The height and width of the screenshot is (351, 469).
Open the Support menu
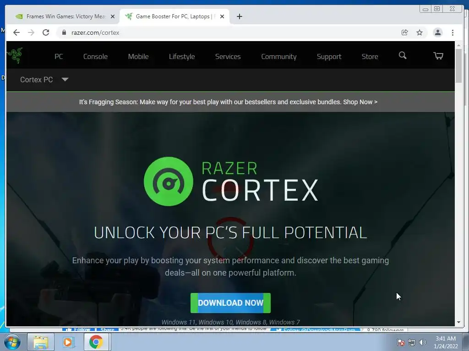329,56
